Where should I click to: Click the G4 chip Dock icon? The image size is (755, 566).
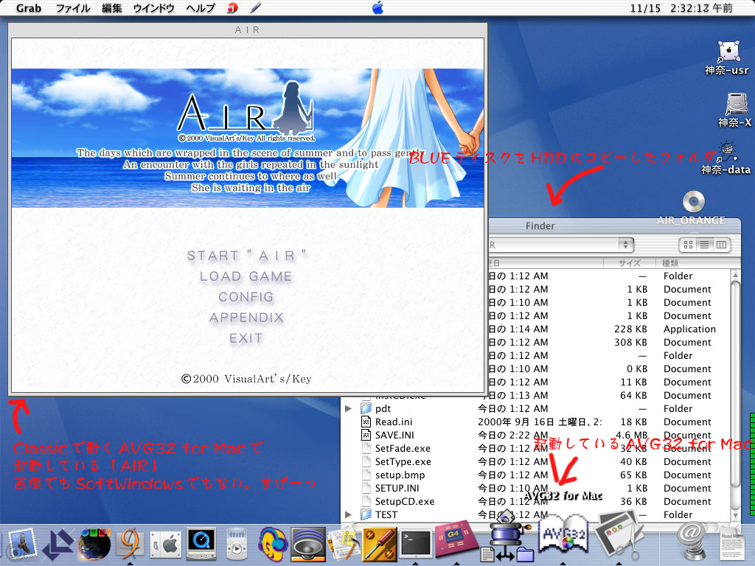pos(456,538)
